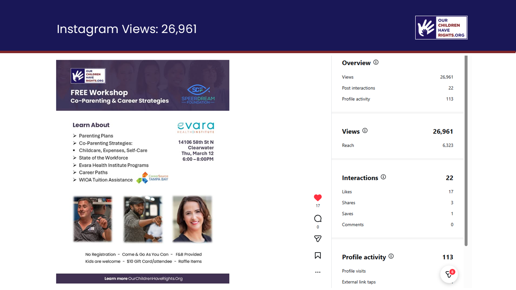The width and height of the screenshot is (516, 290).
Task: Click the External link taps row
Action: pos(397,282)
